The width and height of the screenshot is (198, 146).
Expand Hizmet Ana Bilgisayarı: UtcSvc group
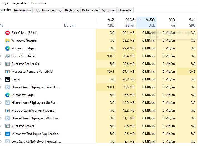[x=1, y=103]
